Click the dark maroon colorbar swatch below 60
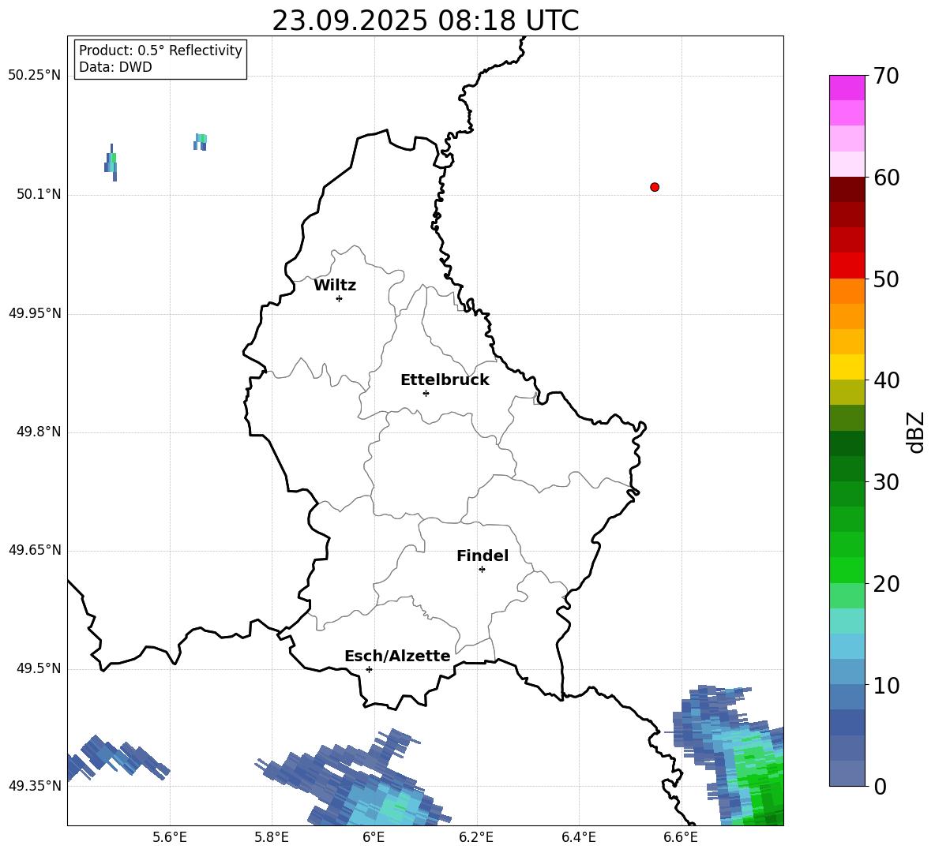This screenshot has width=935, height=853. pyautogui.click(x=847, y=189)
